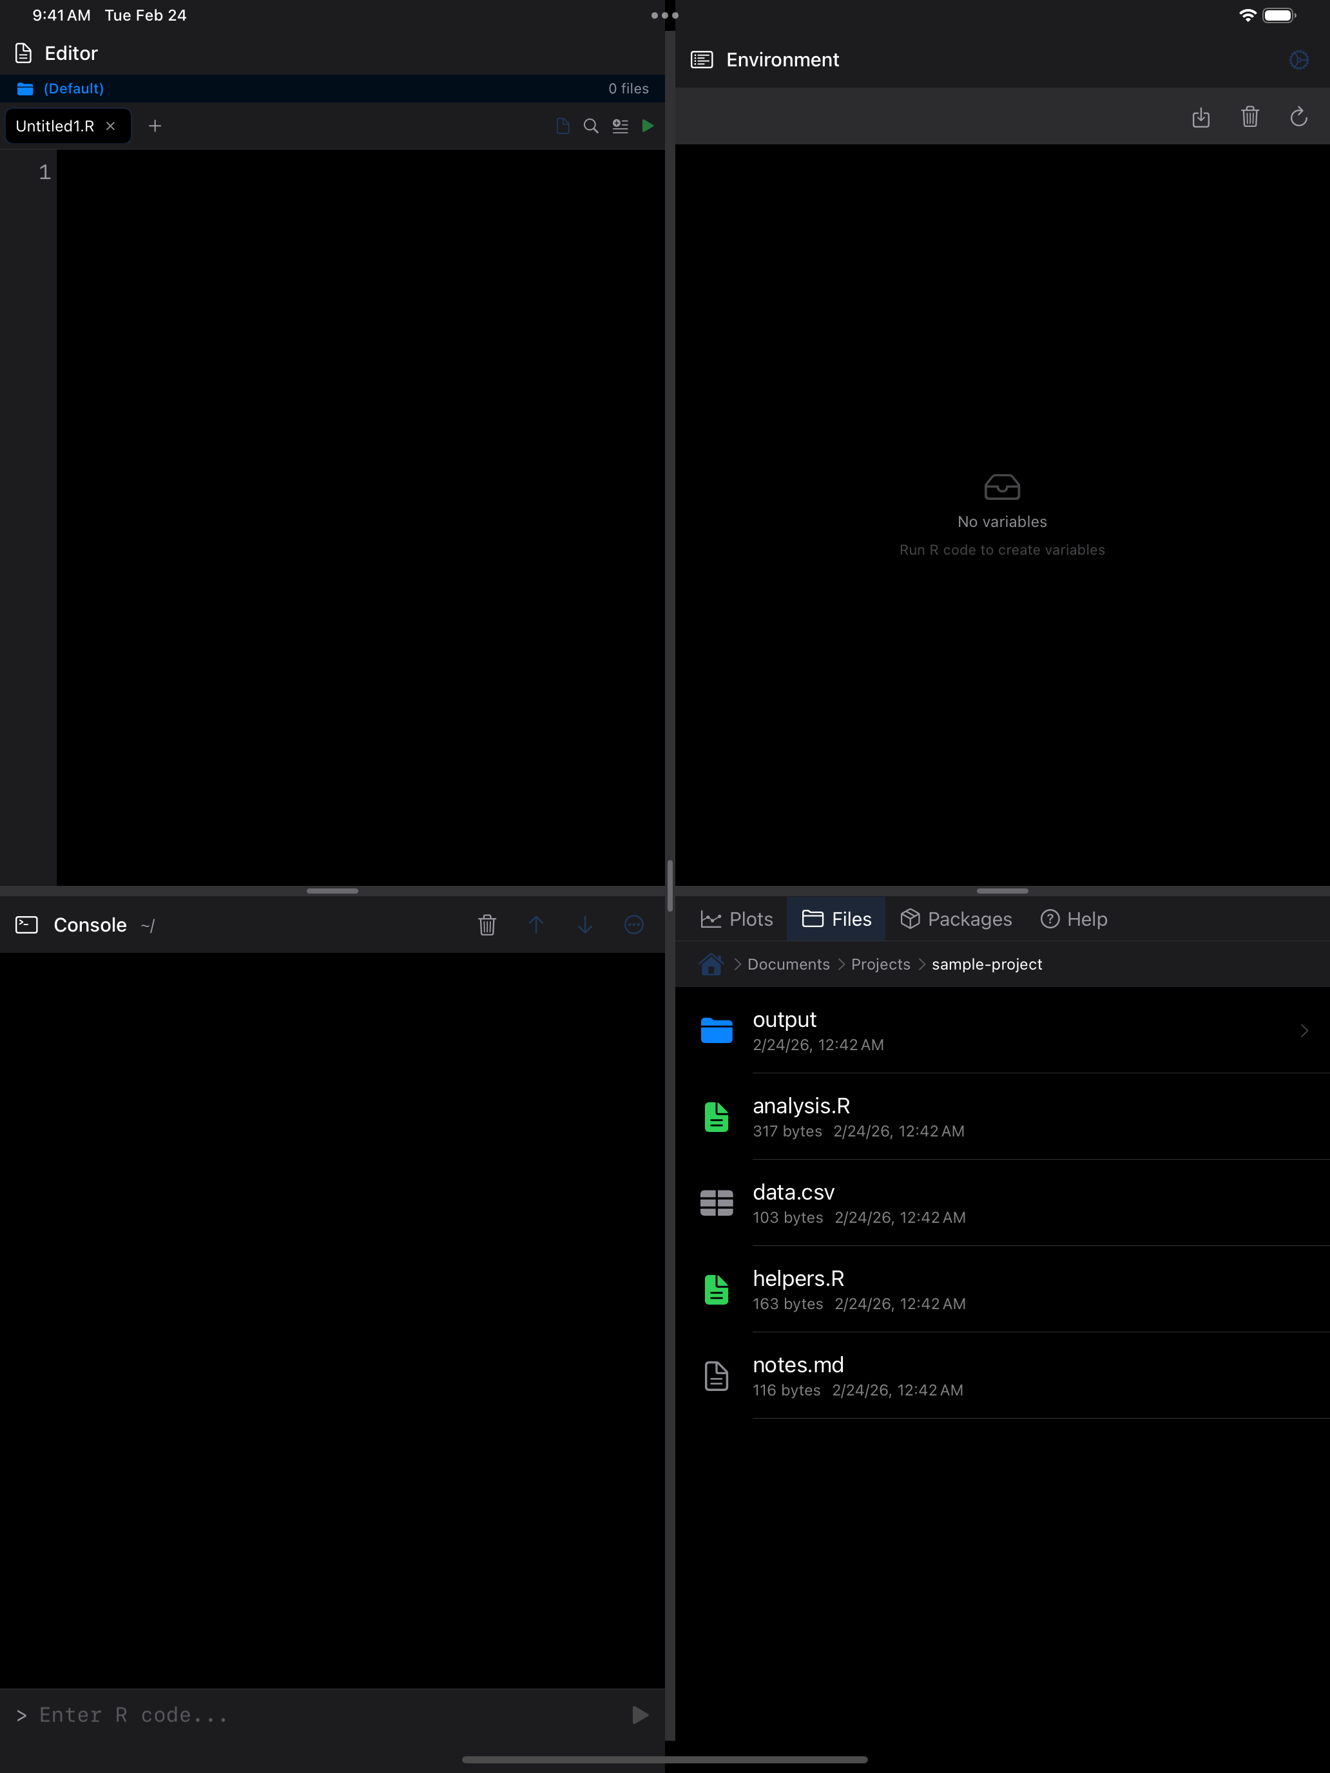Screen dimensions: 1330x1773
Task: Create a new file using the blue document icon
Action: (x=561, y=126)
